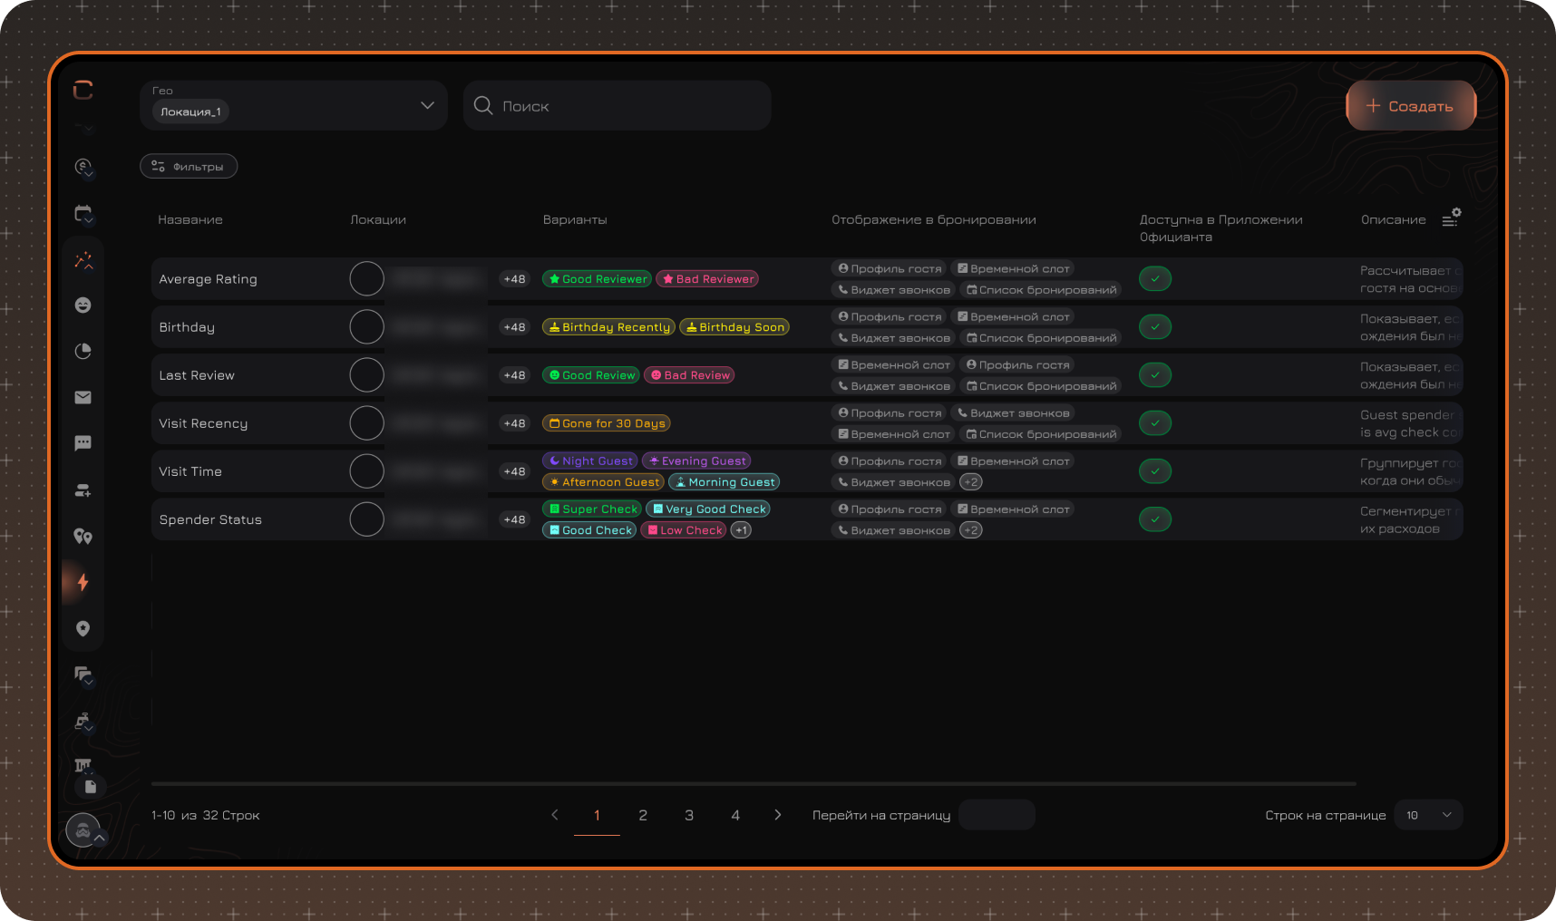Image resolution: width=1556 pixels, height=921 pixels.
Task: Toggle waiter app availability for Average Rating
Action: pyautogui.click(x=1155, y=279)
